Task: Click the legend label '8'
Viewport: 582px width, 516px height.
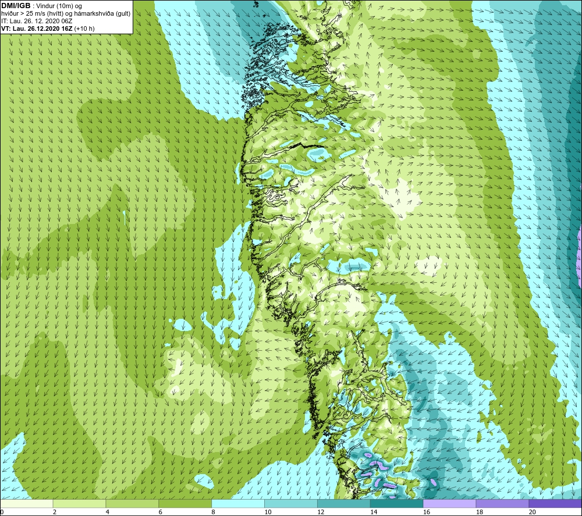Action: tap(214, 512)
